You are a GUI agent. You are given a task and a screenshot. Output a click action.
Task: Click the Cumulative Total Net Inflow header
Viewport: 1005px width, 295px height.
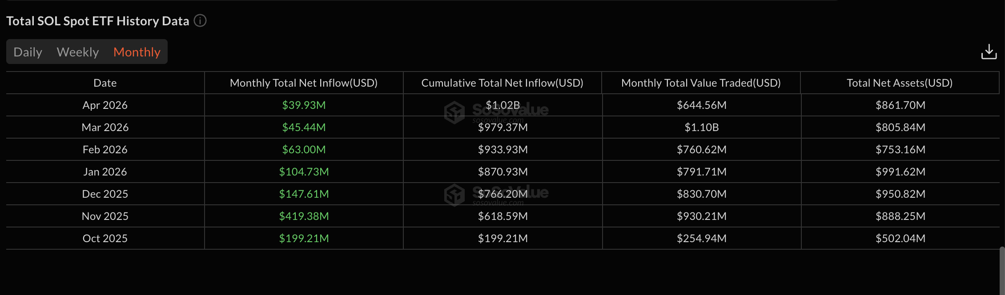pos(502,83)
